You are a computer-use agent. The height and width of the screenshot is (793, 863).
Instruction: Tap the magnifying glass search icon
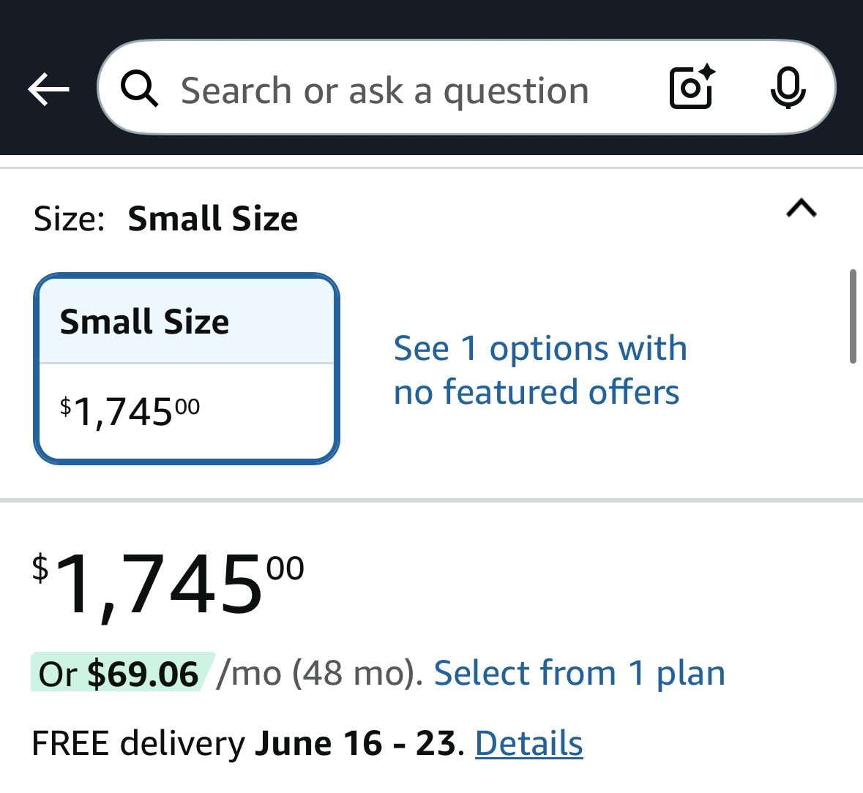coord(139,89)
